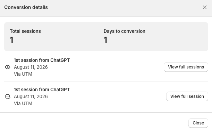The image size is (212, 131).
Task: Click the Close button at dialog bottom
Action: [198, 123]
